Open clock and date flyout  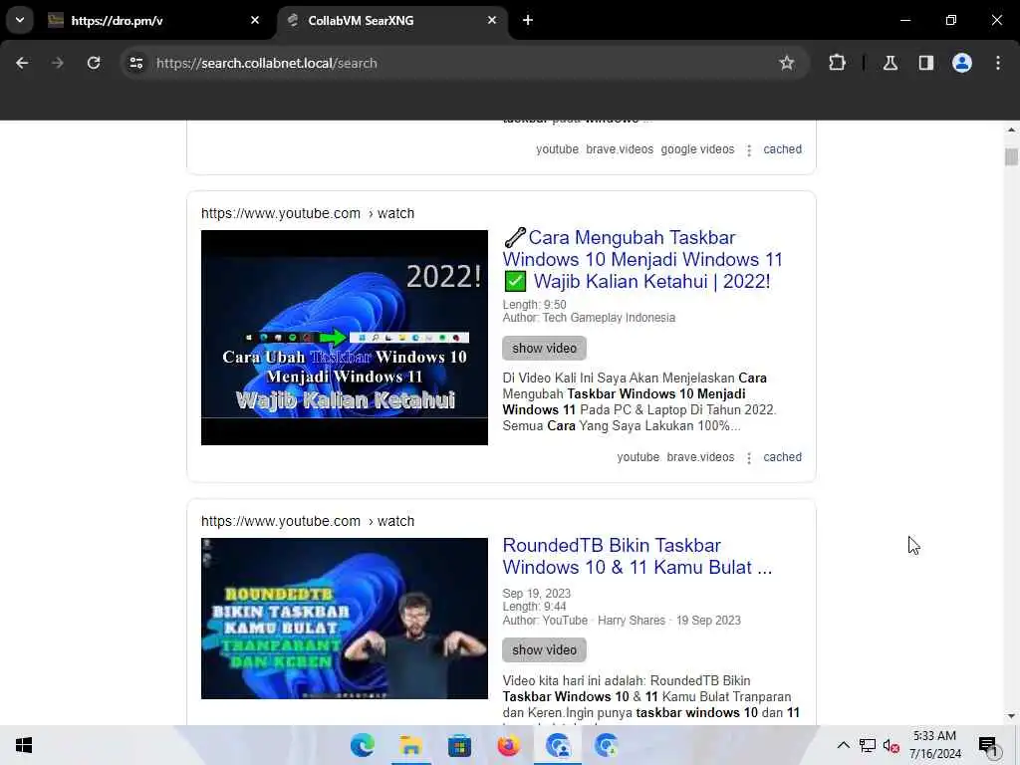coord(935,745)
